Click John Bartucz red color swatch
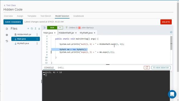The height and width of the screenshot is (101, 179). pos(79,27)
